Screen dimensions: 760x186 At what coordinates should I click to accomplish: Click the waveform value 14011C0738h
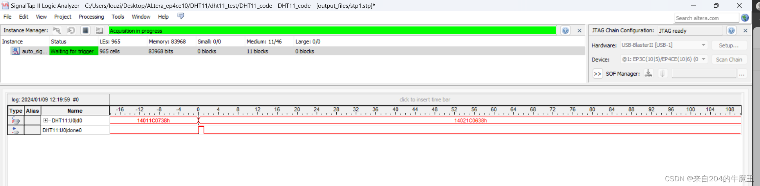pyautogui.click(x=153, y=120)
